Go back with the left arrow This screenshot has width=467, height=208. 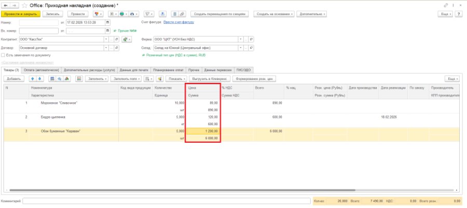(6, 5)
